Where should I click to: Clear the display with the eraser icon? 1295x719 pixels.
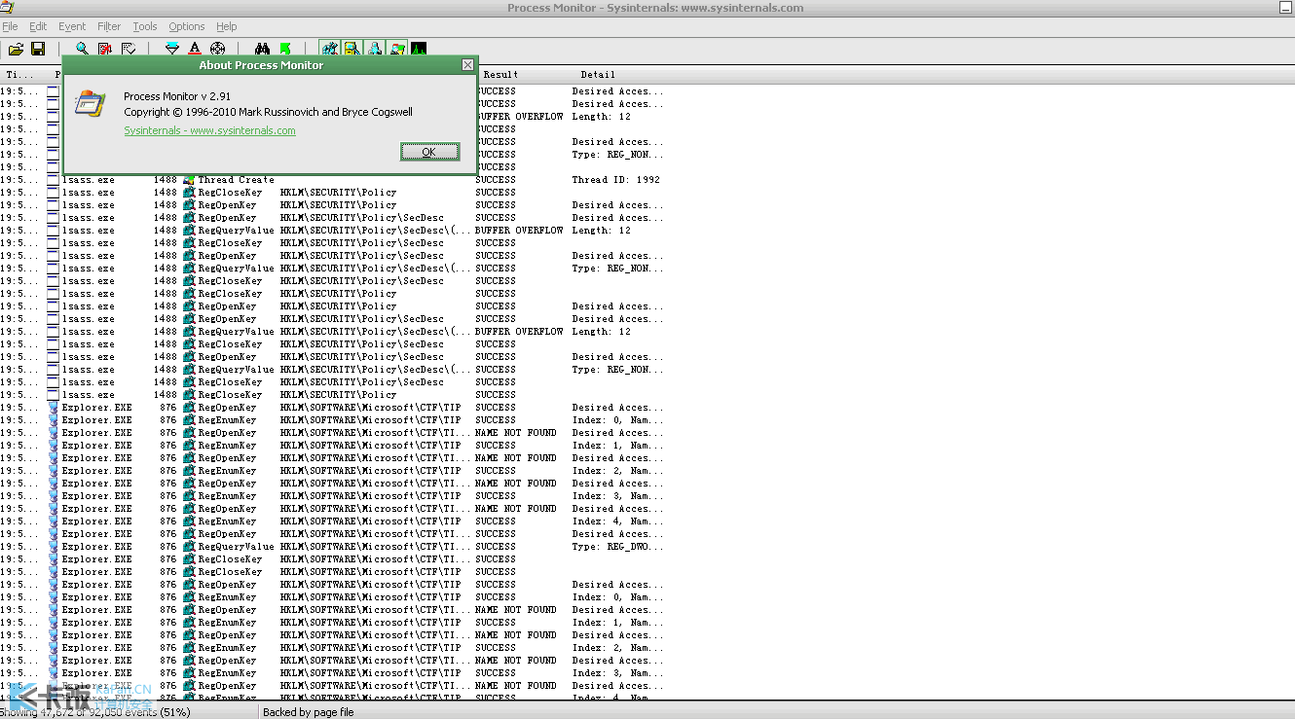click(x=129, y=49)
